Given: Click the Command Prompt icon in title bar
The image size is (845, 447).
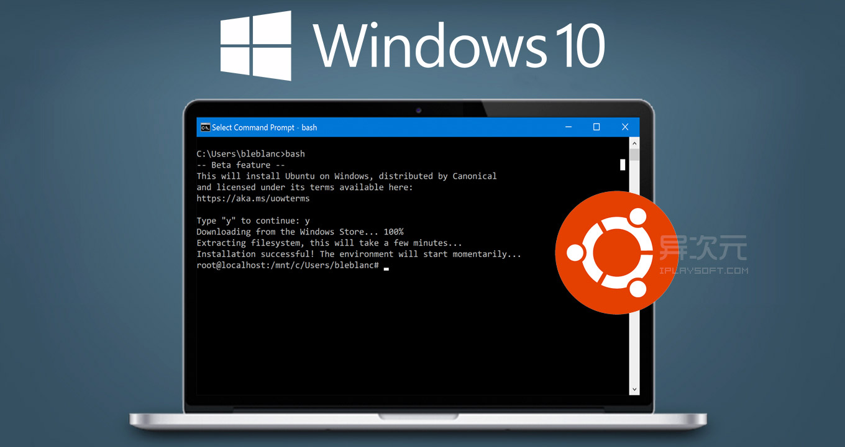Looking at the screenshot, I should tap(204, 127).
